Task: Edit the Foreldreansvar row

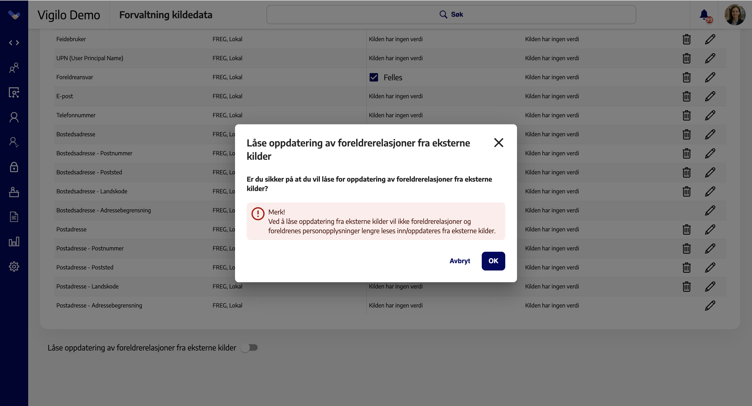Action: [x=710, y=77]
